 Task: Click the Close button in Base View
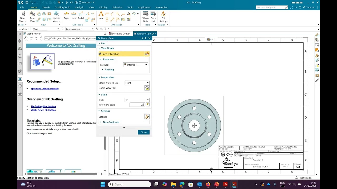point(143,132)
